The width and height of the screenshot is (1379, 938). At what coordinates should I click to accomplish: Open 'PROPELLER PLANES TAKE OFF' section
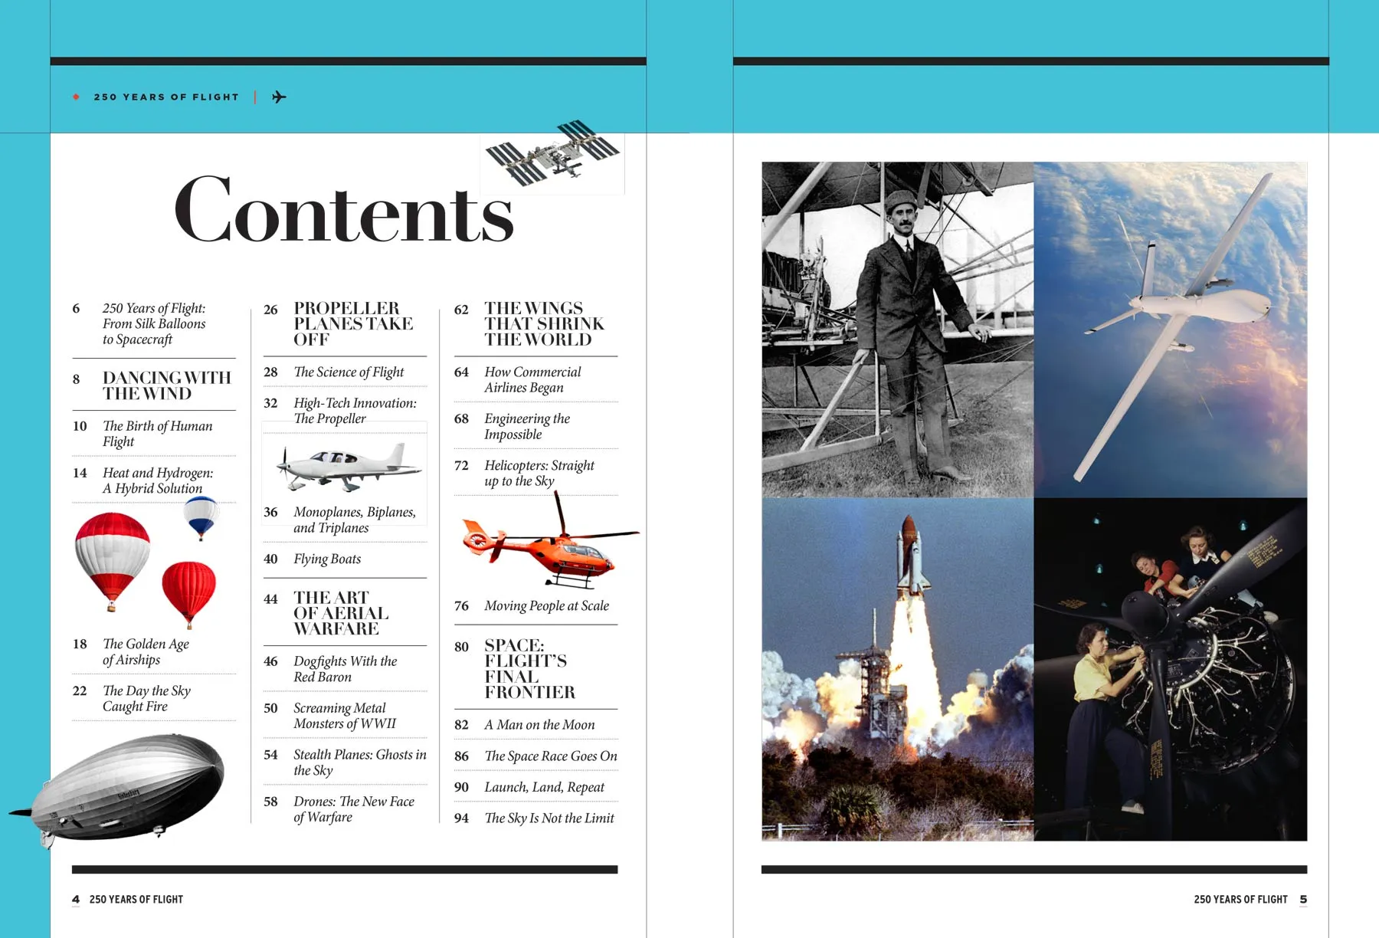pos(353,323)
